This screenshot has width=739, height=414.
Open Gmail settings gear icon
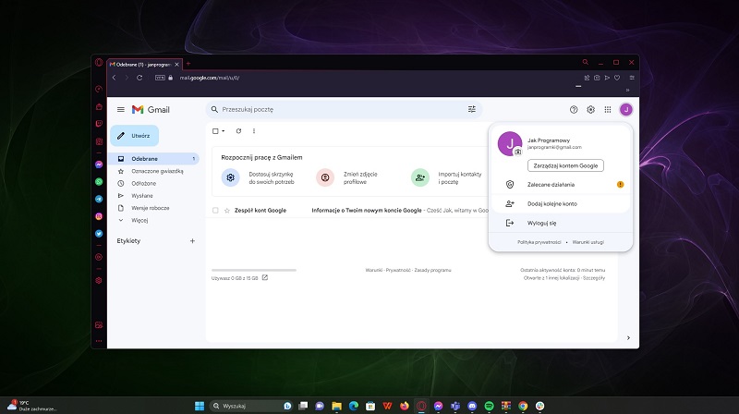[x=590, y=109]
